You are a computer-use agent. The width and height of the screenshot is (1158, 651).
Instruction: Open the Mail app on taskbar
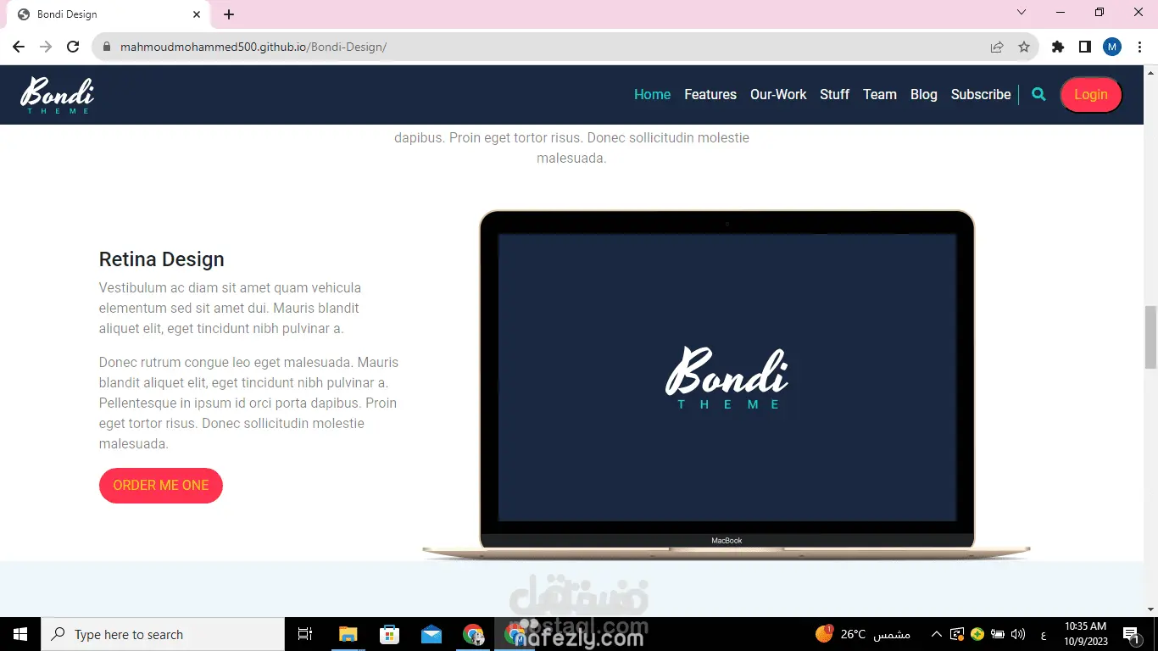pyautogui.click(x=431, y=634)
